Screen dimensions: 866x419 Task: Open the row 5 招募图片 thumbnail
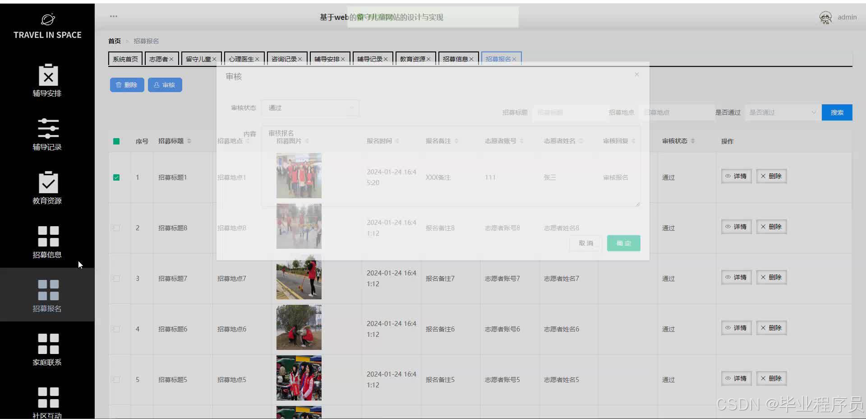pos(299,378)
